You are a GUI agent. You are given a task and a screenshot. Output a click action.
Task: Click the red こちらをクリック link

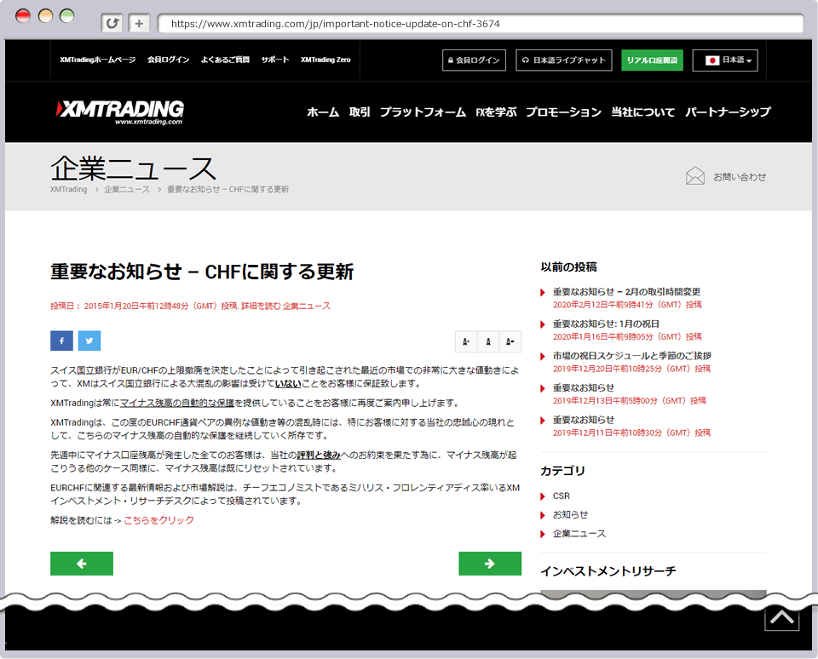(x=158, y=520)
